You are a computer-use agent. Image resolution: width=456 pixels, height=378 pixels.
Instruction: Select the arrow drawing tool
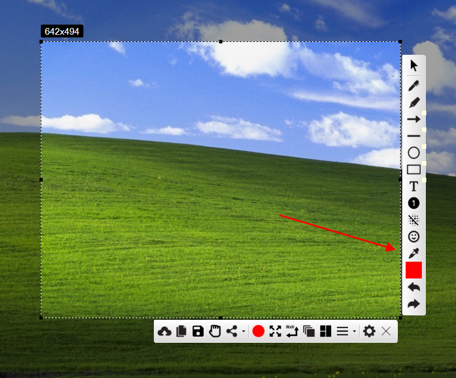point(413,119)
